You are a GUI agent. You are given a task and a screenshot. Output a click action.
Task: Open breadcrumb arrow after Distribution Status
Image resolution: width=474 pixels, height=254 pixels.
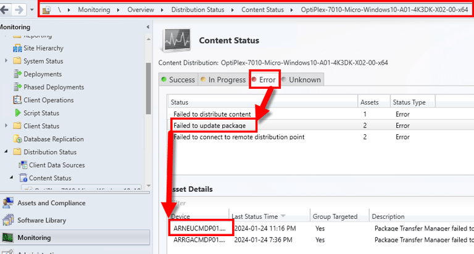(x=233, y=10)
